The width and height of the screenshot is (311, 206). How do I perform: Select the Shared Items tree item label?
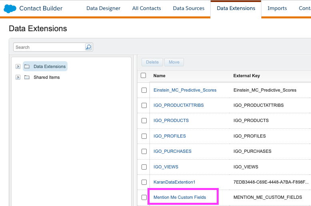47,77
